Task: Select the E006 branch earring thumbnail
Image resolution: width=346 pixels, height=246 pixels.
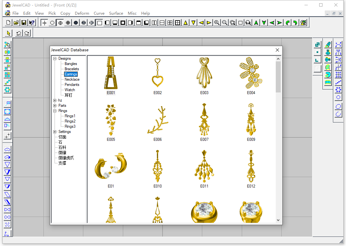Action: (x=158, y=120)
